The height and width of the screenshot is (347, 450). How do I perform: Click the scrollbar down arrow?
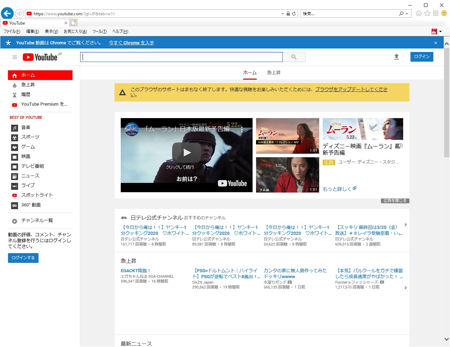pyautogui.click(x=447, y=339)
